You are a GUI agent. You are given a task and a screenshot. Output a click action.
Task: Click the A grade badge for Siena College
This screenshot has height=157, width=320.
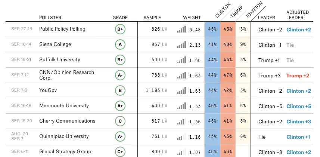pos(120,45)
